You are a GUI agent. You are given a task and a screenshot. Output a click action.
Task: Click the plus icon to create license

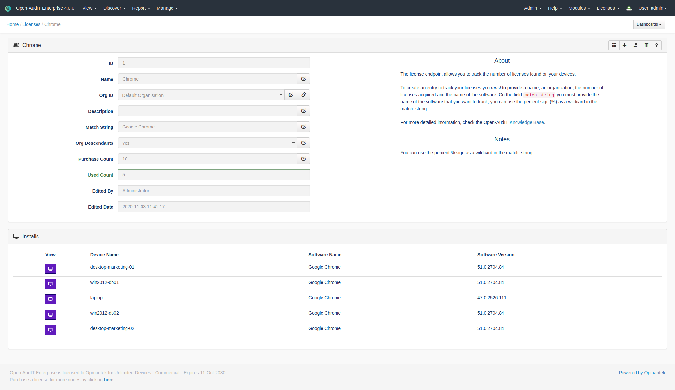click(x=624, y=45)
